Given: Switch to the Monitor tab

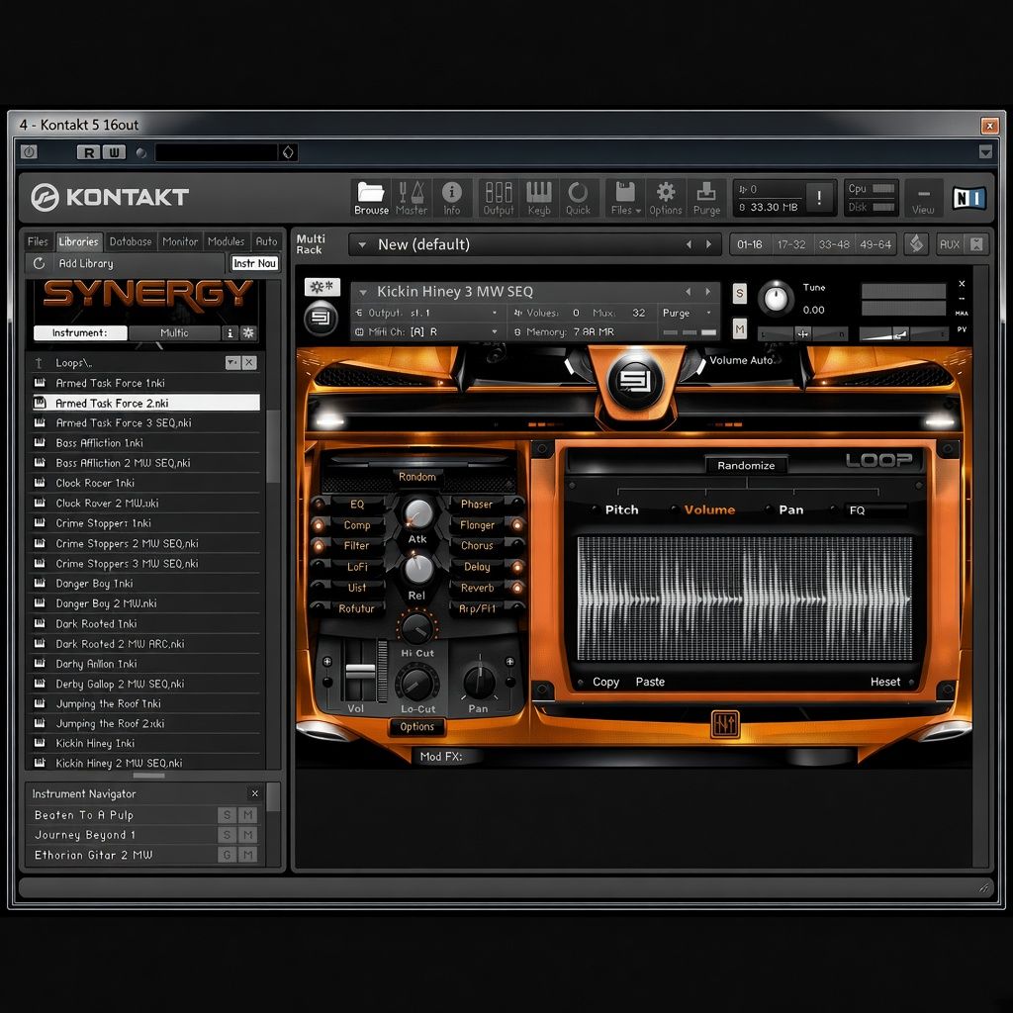Looking at the screenshot, I should coord(180,241).
